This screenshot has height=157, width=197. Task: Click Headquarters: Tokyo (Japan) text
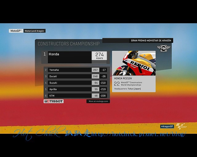pos(127,89)
